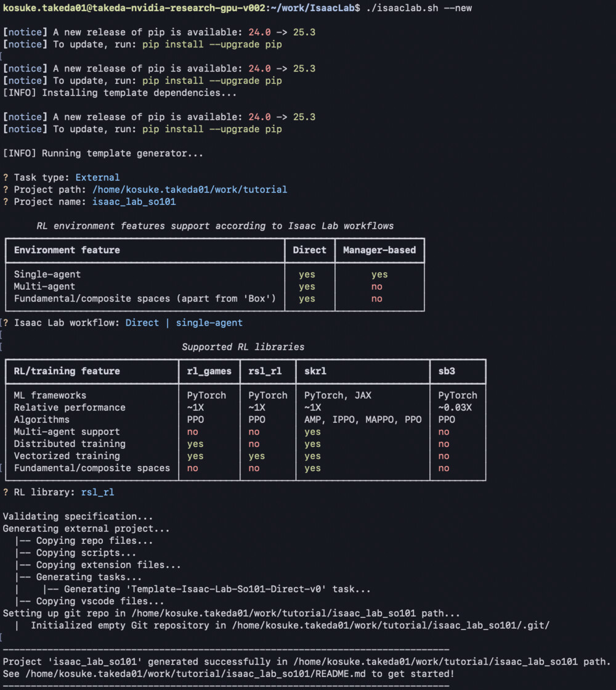
Task: Click 'Copying scripts...' line
Action: click(86, 552)
